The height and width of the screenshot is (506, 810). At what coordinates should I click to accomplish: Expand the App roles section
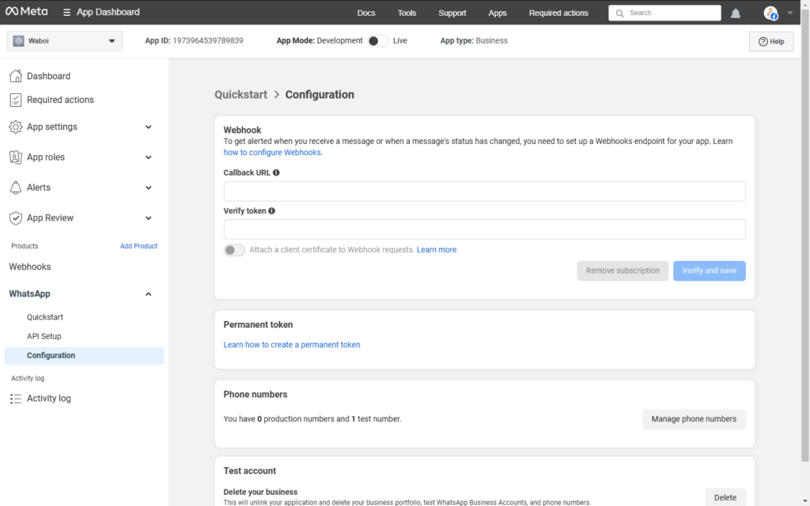point(148,157)
